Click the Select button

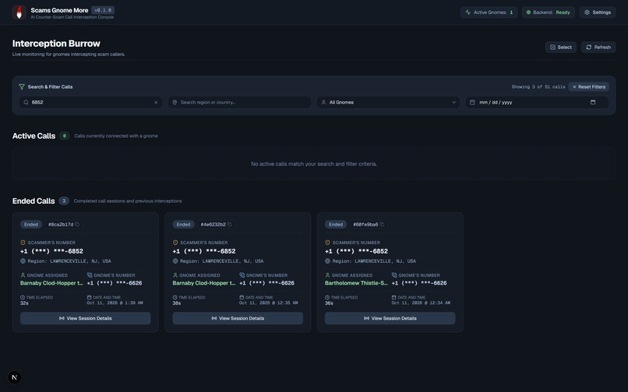pos(560,47)
